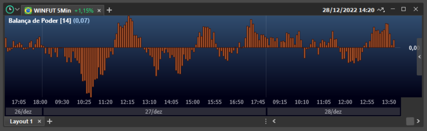Screen dimensions: 427x131
Task: Add a new chart tab with plus
Action: (109, 10)
